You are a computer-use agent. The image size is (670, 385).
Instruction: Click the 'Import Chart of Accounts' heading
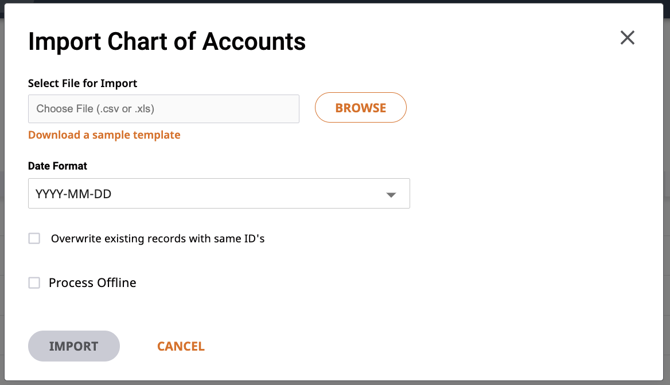tap(167, 42)
